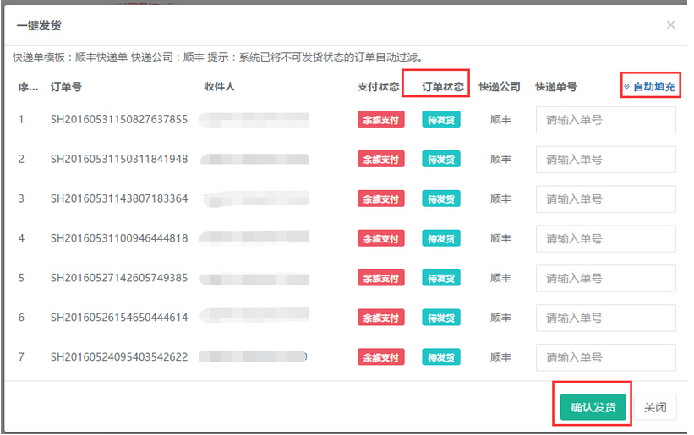694x435 pixels.
Task: Click the 订单号 column header
Action: click(66, 86)
